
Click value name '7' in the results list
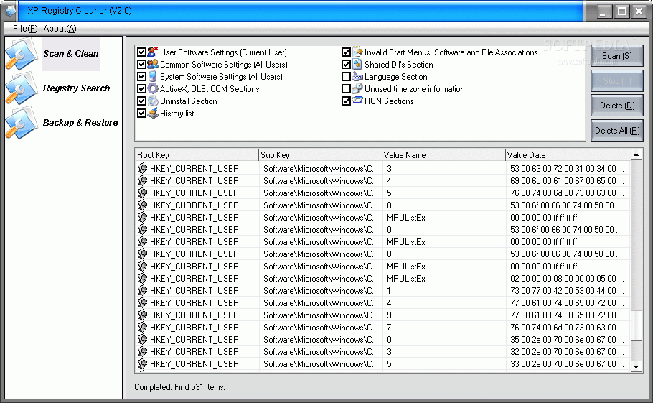tap(389, 327)
